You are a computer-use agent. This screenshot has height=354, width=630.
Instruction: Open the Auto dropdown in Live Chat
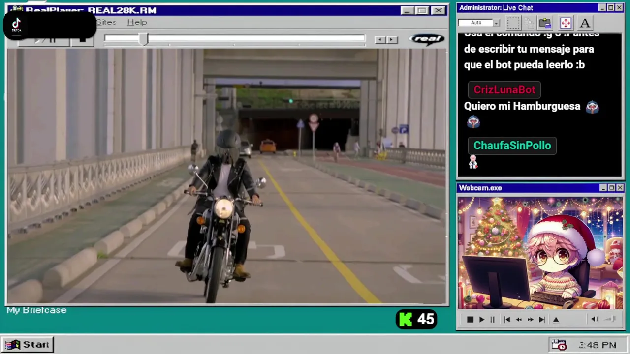tap(496, 23)
